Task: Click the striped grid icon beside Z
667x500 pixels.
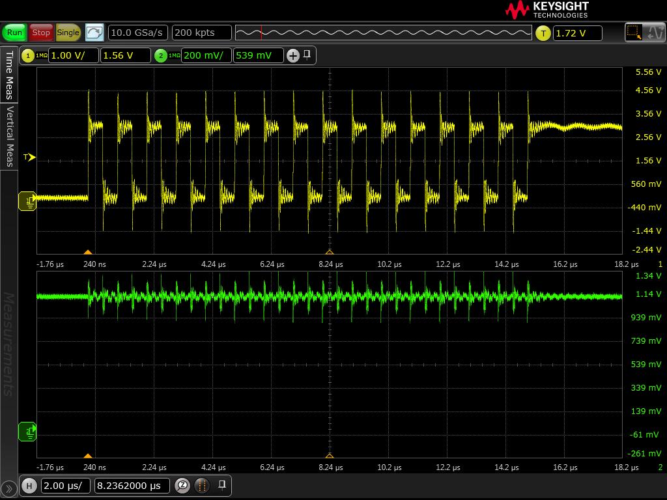Action: [x=202, y=486]
